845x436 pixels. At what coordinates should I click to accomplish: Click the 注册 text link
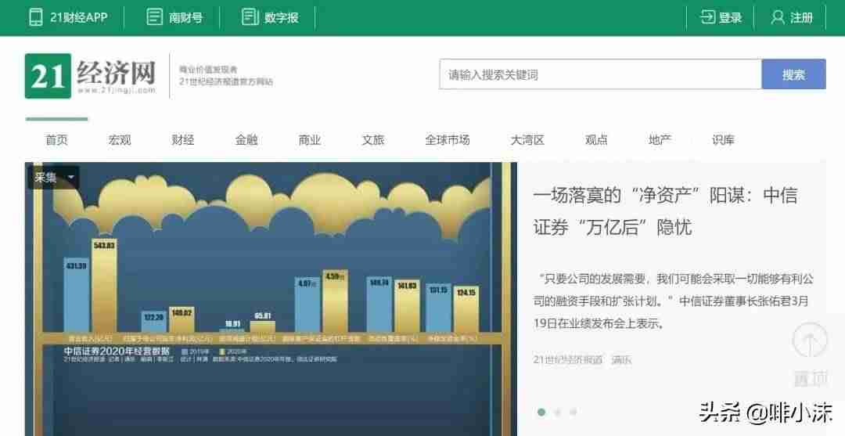tap(801, 17)
